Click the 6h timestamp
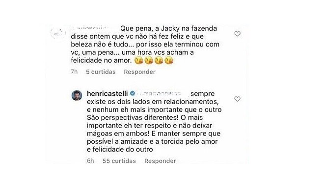 point(90,161)
